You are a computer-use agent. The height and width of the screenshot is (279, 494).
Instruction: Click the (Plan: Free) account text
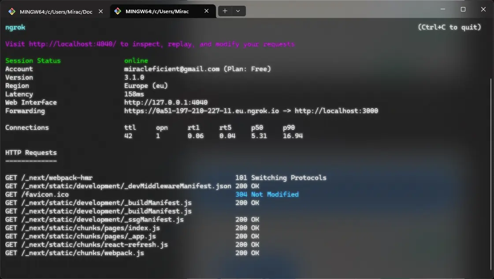coord(247,69)
